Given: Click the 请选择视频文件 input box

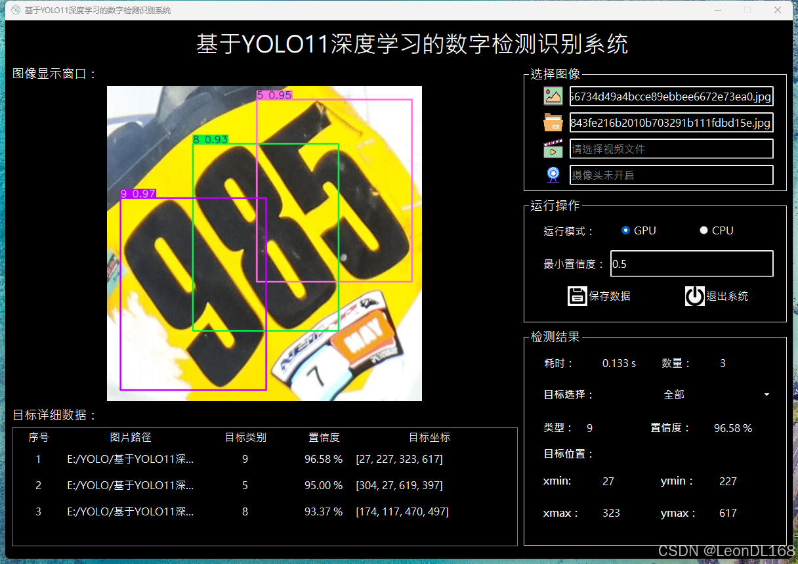Looking at the screenshot, I should tap(671, 148).
